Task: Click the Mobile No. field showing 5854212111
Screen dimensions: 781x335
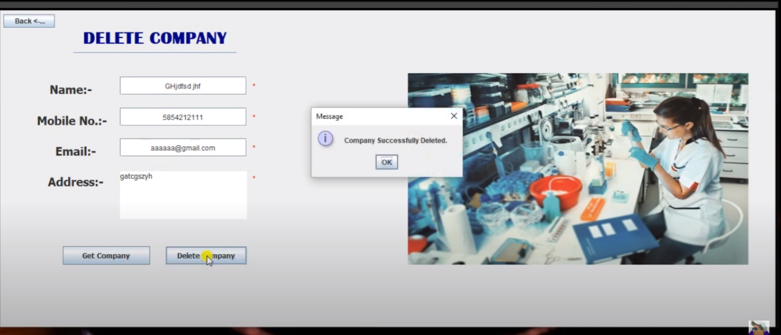Action: (x=183, y=116)
